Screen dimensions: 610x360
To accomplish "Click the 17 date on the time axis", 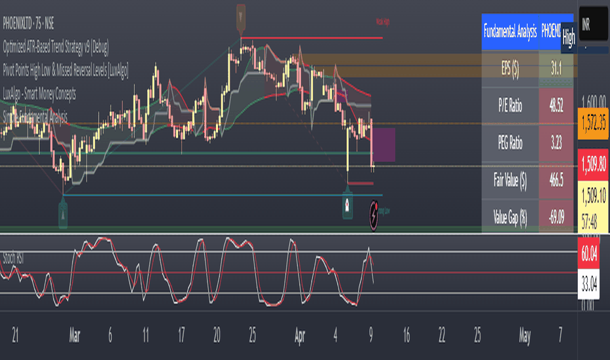I will 181,335.
